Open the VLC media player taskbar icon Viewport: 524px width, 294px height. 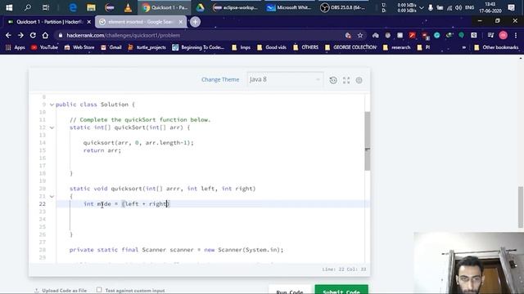pos(128,7)
